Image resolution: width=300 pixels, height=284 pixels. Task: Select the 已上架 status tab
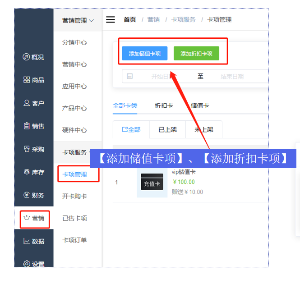pos(168,129)
